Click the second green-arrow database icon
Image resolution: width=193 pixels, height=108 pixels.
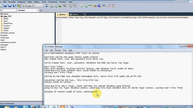(x=56, y=6)
